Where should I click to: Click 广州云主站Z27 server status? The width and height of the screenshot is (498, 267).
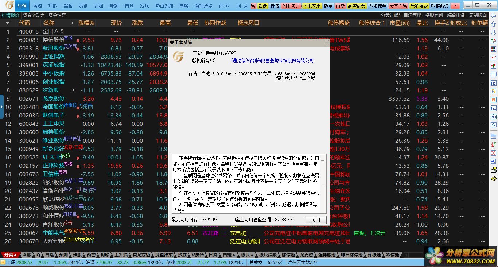coord(303,262)
